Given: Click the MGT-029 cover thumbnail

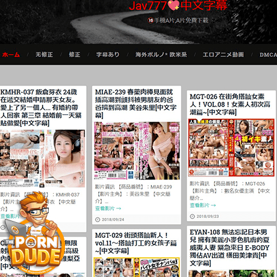Looking at the screenshot, I should [137, 267].
